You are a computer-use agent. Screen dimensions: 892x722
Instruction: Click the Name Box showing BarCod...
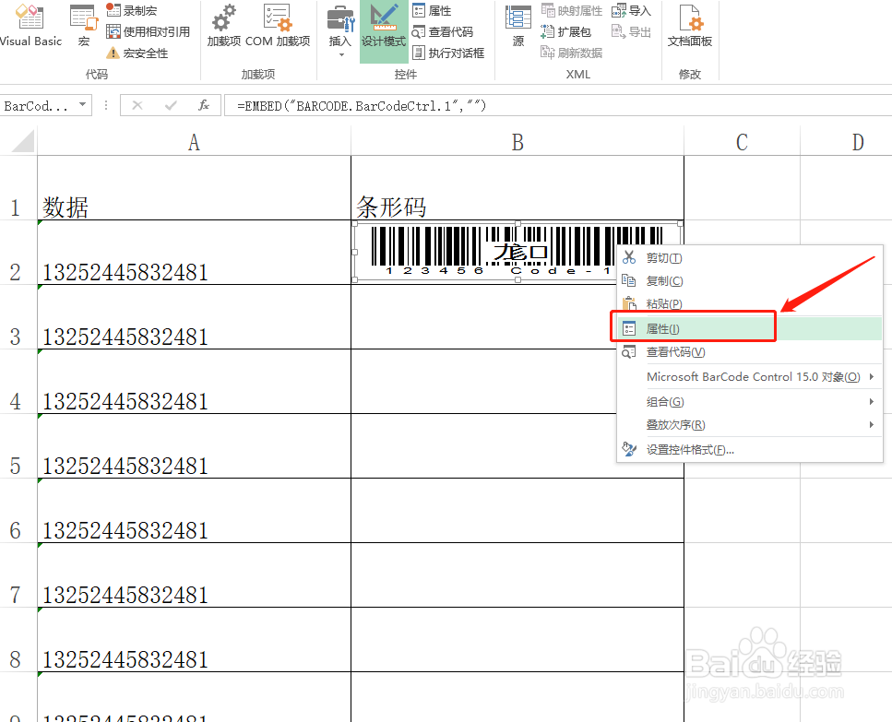38,106
